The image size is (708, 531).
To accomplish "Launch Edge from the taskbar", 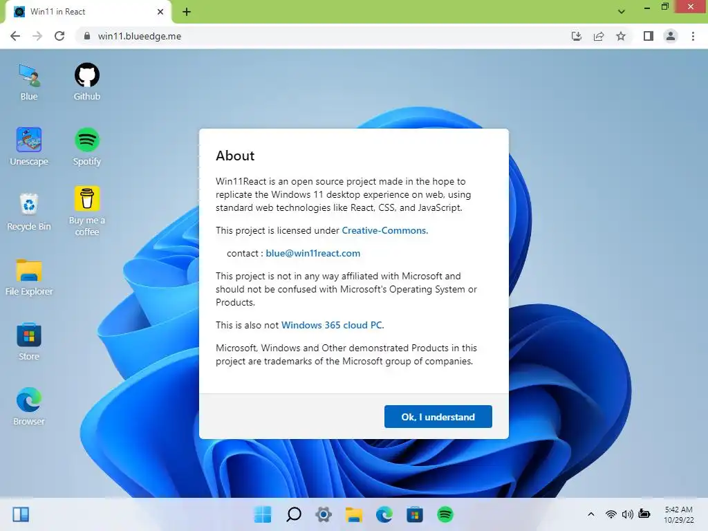I will 384,514.
